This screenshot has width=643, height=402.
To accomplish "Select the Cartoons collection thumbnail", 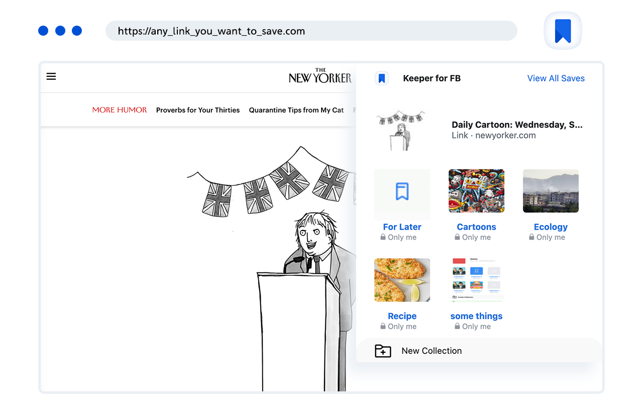I will click(x=476, y=190).
